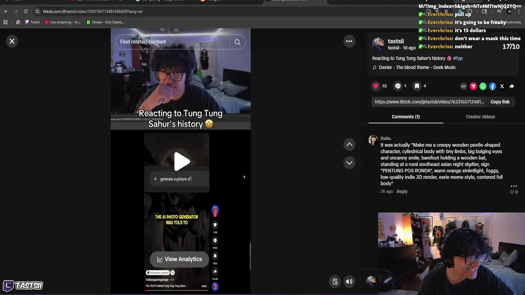Share video to WhatsApp
Screen dimensions: 525x295
483,86
